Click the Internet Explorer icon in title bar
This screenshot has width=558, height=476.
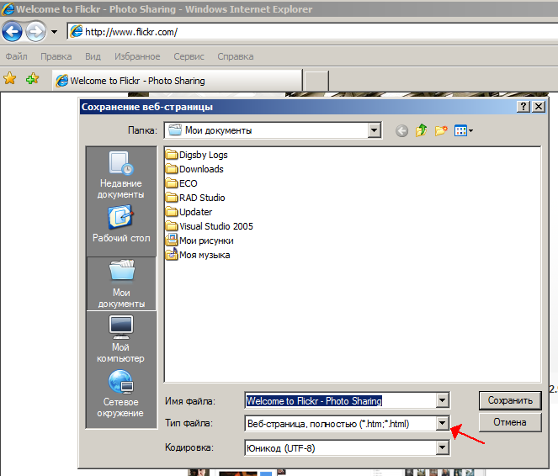8,9
